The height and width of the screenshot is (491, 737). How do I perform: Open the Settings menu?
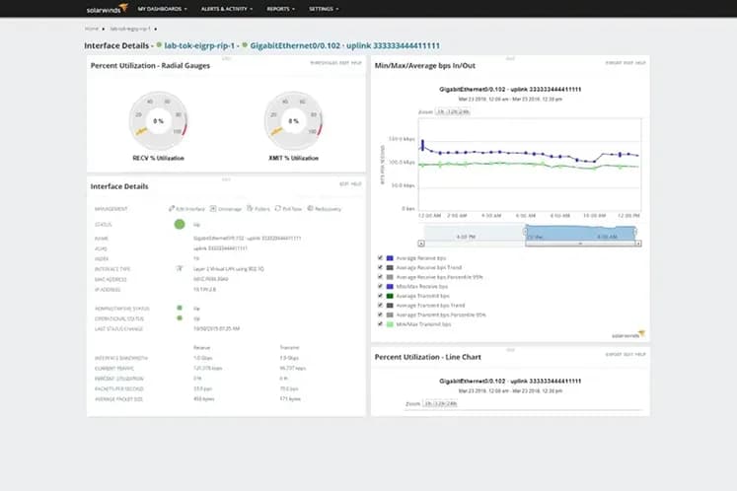324,9
